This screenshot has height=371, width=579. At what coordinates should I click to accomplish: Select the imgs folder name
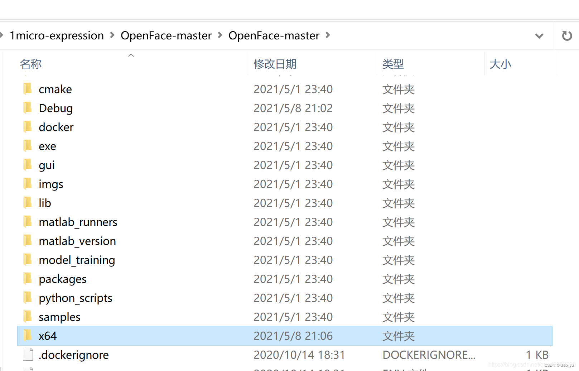(x=51, y=184)
